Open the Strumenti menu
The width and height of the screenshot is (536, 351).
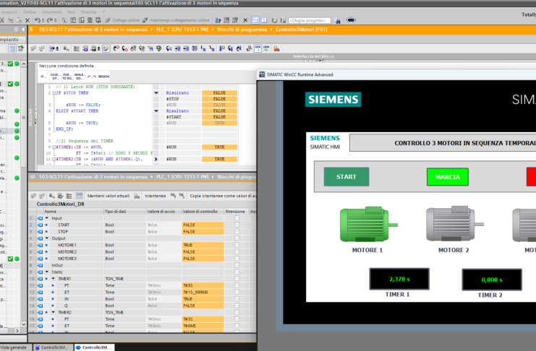pyautogui.click(x=52, y=12)
